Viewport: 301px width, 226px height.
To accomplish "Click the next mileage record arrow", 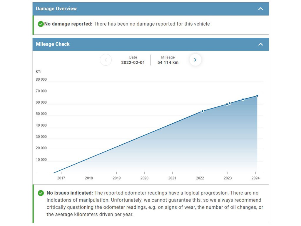I will pos(195,60).
